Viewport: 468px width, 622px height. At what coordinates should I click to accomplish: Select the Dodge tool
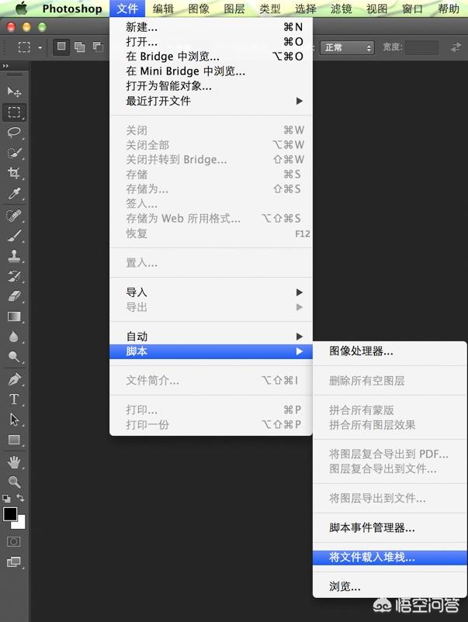tap(14, 357)
